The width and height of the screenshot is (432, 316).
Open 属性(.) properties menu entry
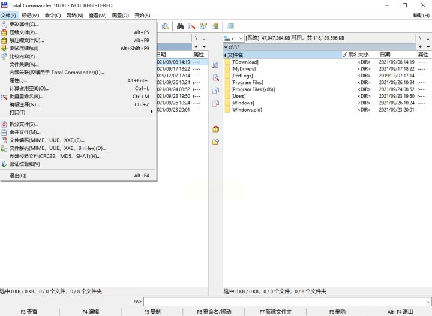79,80
